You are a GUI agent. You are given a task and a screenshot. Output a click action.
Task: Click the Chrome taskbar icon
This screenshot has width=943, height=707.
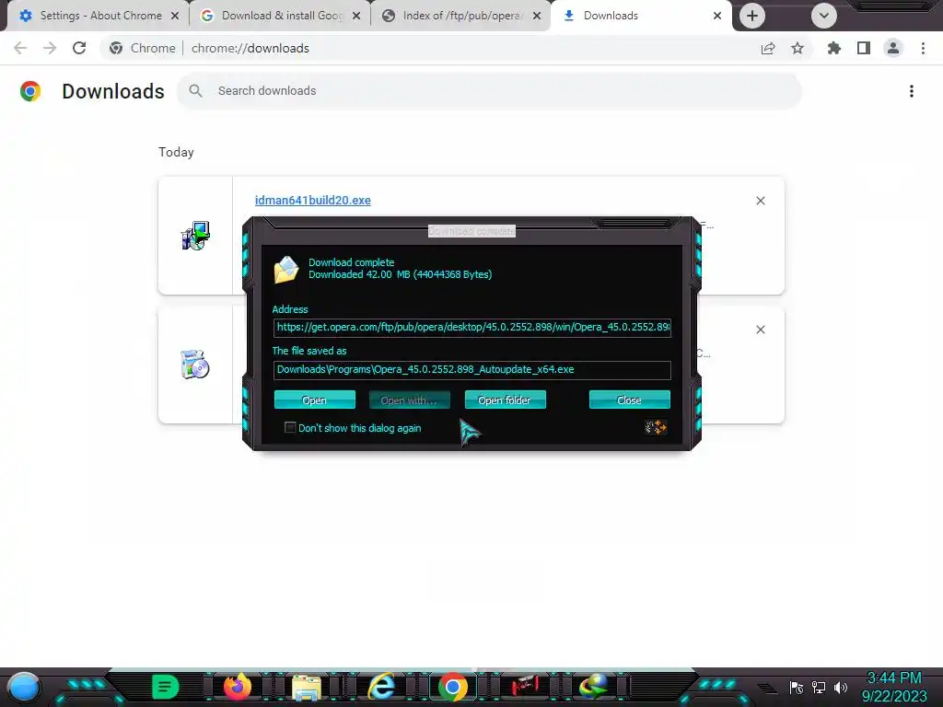[x=453, y=687]
